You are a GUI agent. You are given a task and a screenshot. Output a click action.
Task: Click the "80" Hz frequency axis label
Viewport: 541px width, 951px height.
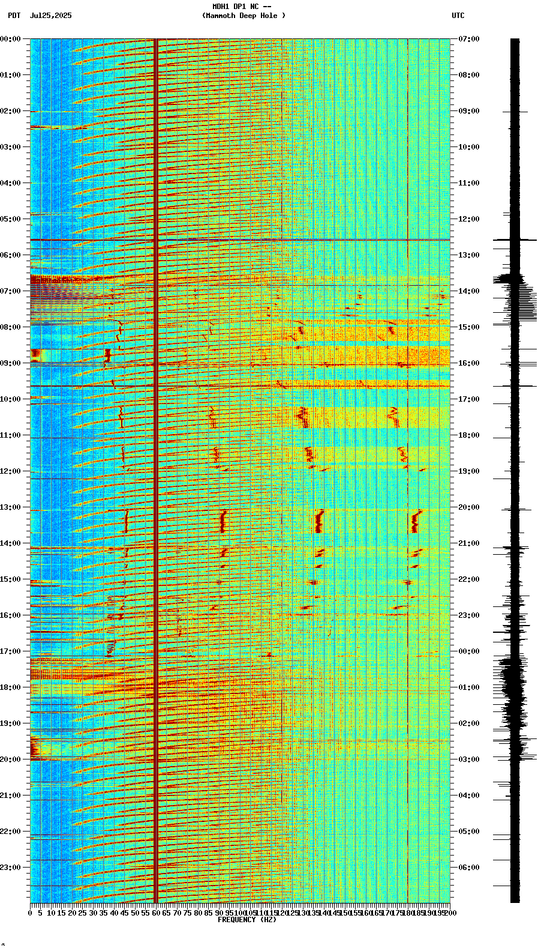click(x=198, y=913)
